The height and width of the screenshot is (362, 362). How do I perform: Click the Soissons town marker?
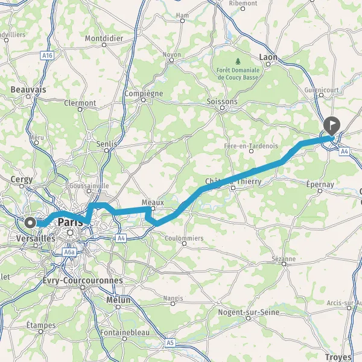point(222,108)
